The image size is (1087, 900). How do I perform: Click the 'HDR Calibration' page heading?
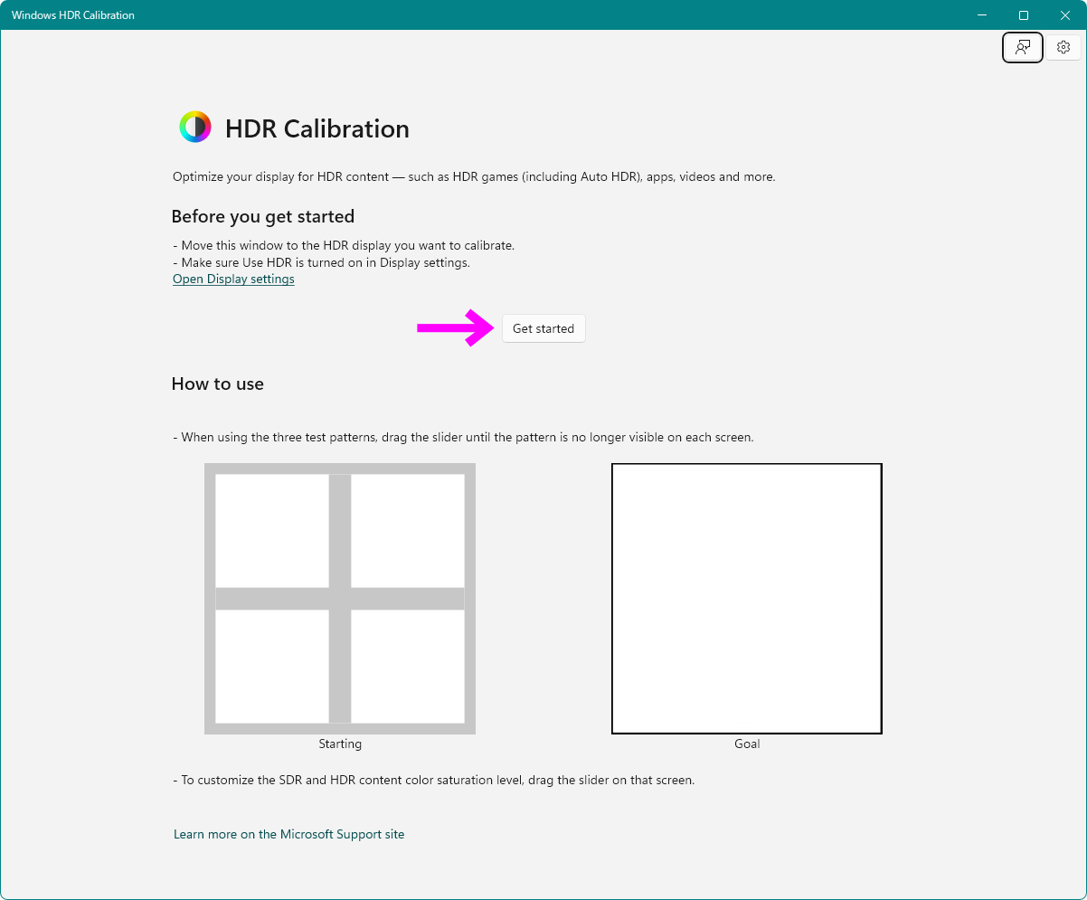click(x=317, y=129)
